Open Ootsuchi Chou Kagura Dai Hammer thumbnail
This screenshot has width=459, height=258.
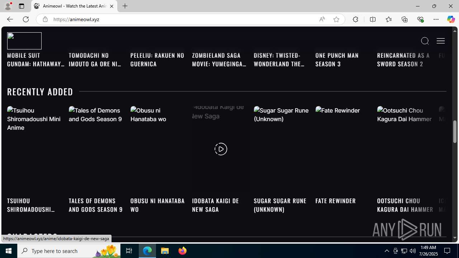pyautogui.click(x=406, y=149)
